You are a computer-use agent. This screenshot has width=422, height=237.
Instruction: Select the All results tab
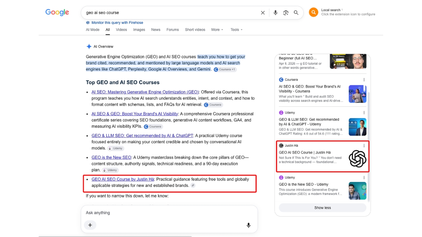pos(108,30)
